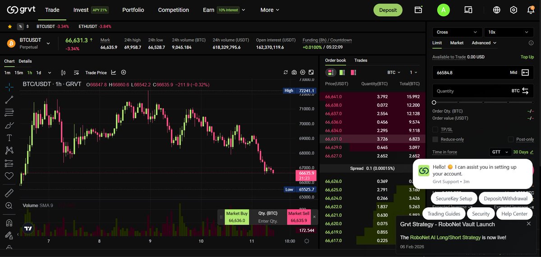The image size is (541, 257).
Task: Toggle the magnet snap mode
Action: pos(9,223)
